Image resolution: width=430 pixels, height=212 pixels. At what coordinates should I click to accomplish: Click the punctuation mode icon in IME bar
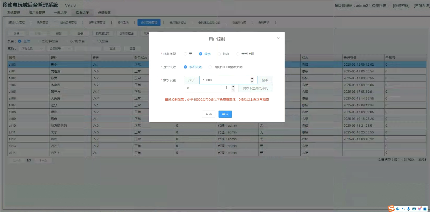click(x=403, y=209)
